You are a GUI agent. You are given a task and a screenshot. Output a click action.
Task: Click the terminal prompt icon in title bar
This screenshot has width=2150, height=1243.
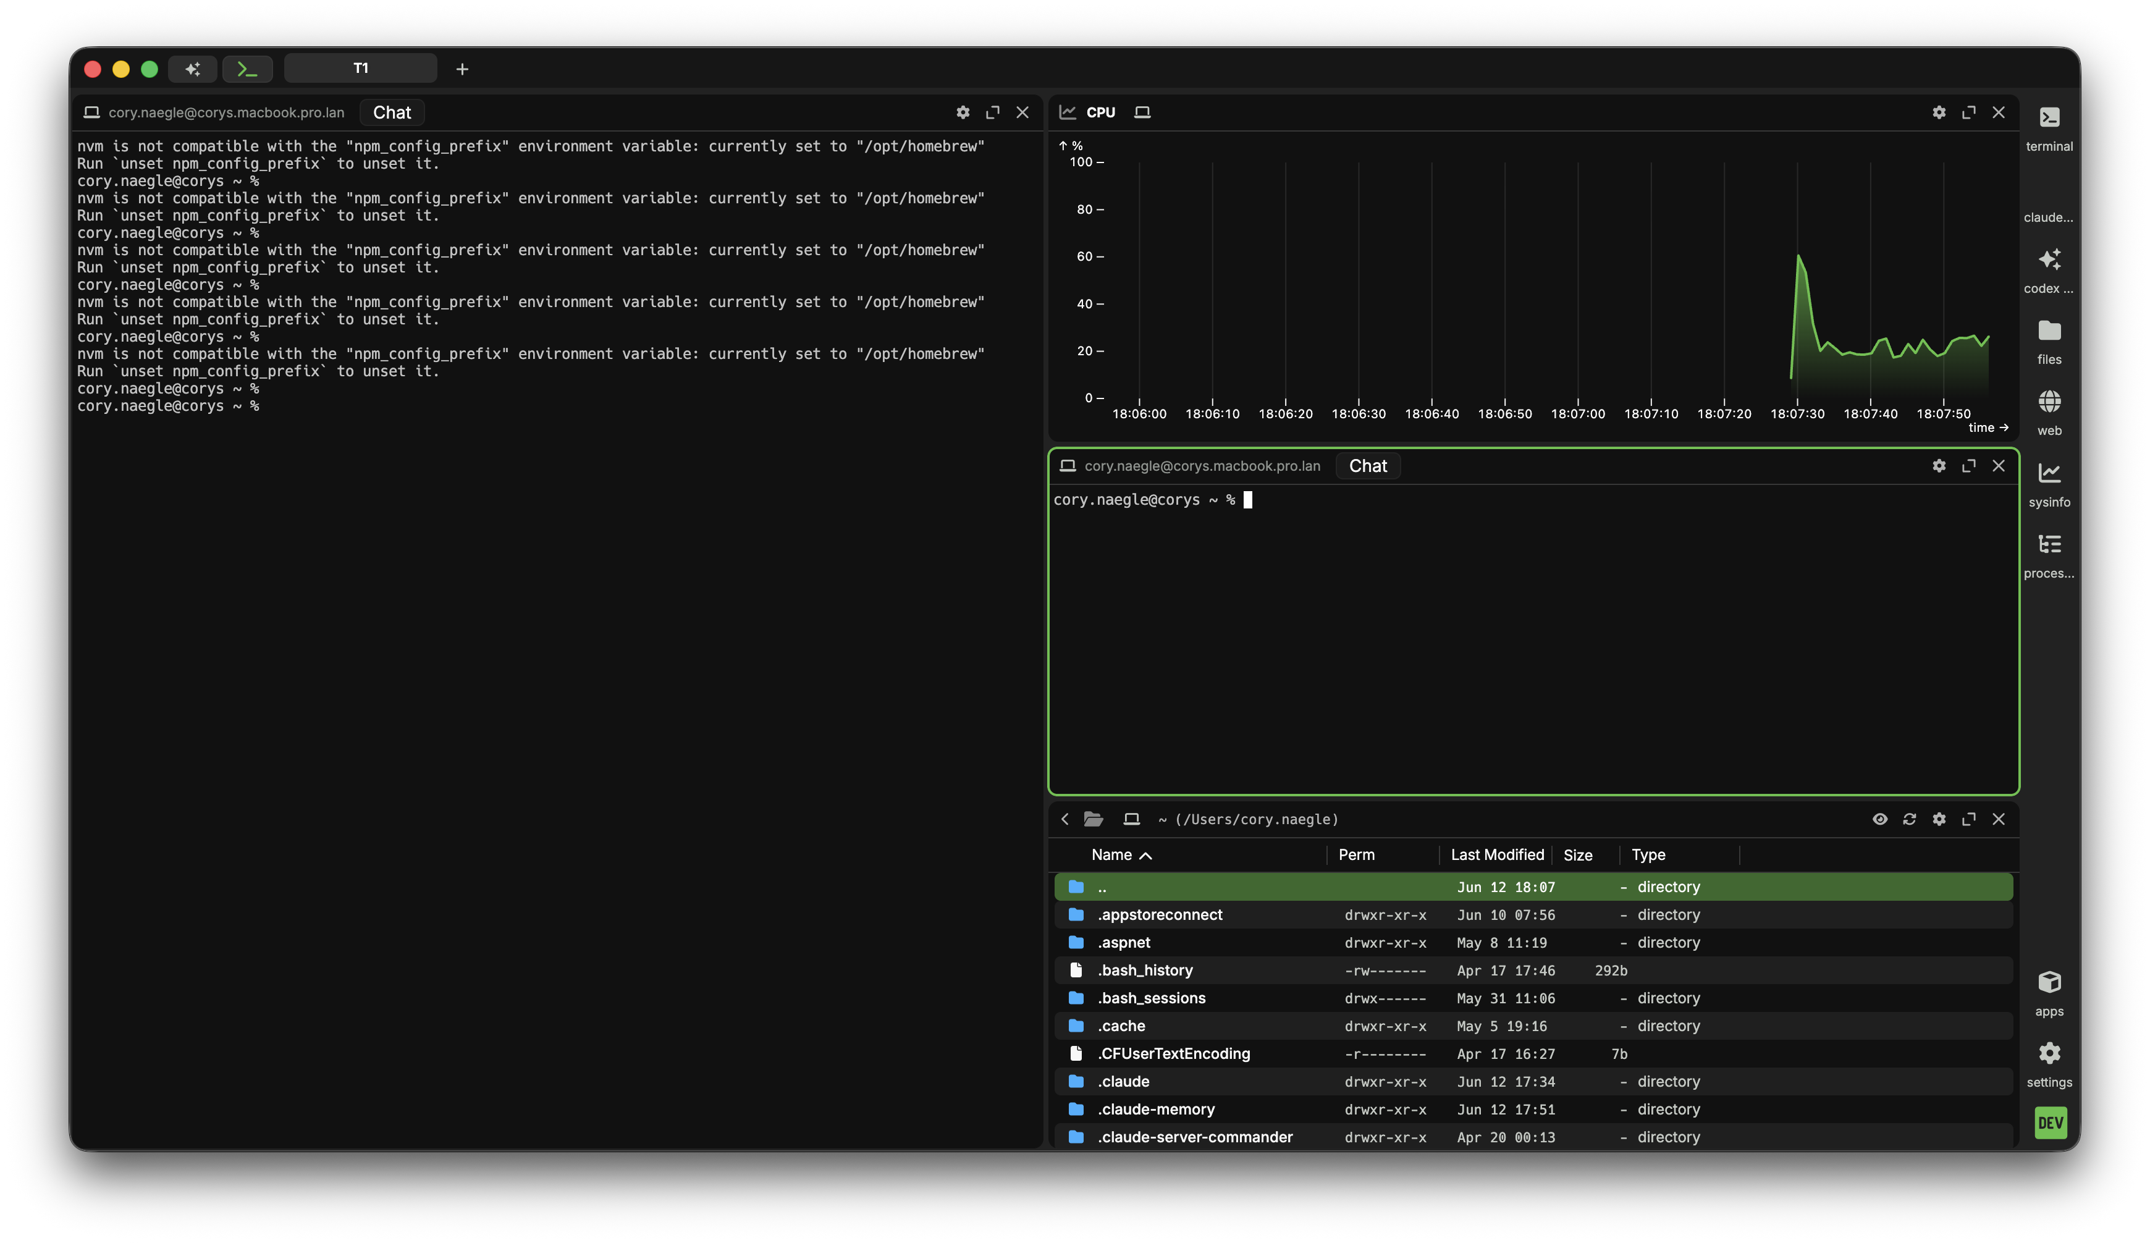click(247, 69)
